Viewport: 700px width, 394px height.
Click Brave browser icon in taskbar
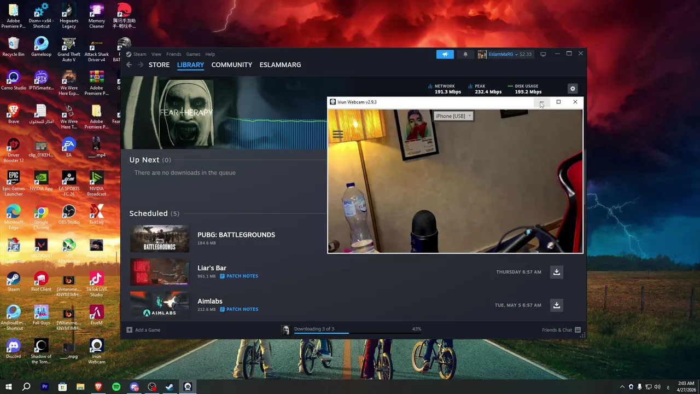click(98, 387)
